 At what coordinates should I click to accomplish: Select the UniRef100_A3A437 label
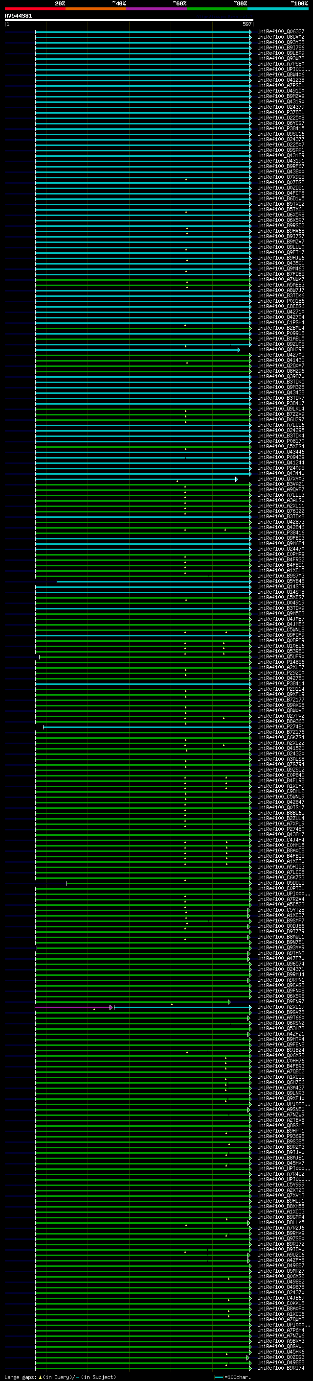click(x=281, y=1088)
